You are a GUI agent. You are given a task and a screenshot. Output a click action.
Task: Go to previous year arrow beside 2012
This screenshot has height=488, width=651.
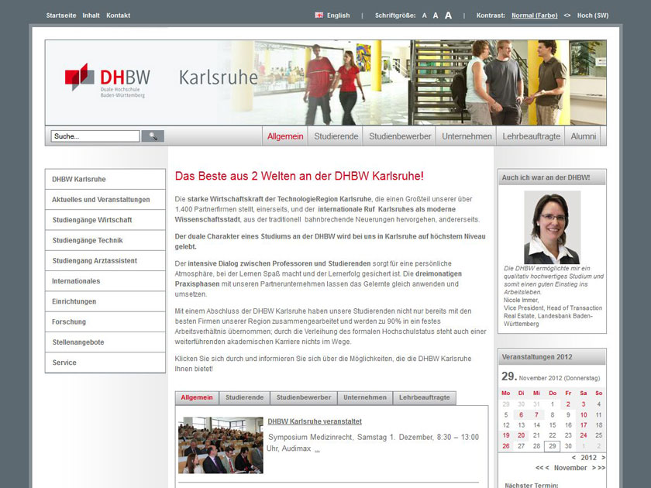pyautogui.click(x=573, y=457)
